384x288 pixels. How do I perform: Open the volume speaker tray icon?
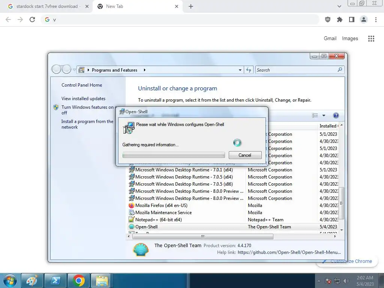coord(346,281)
